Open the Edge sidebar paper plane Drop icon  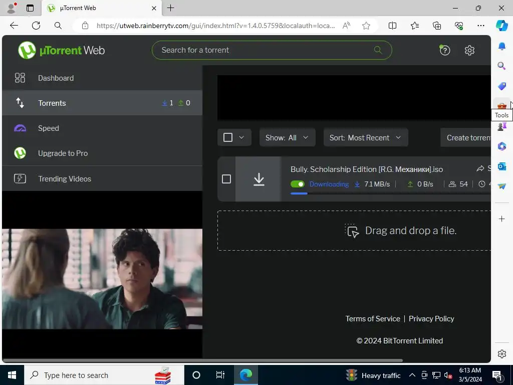[x=501, y=186]
